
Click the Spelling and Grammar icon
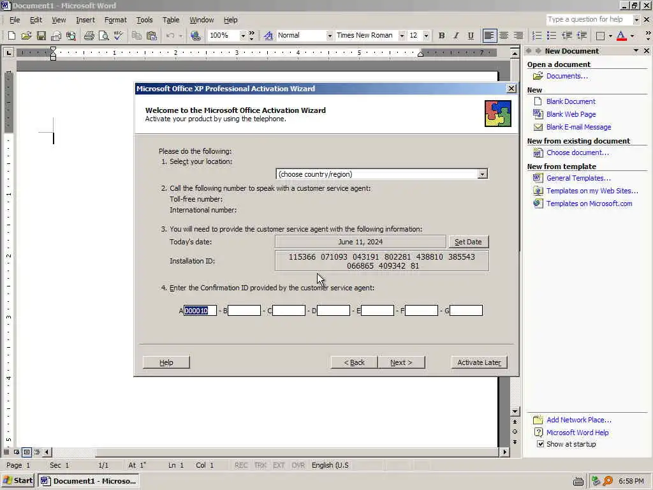pos(118,36)
